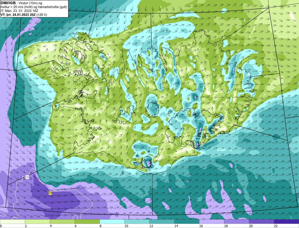Screen dimensions: 299x228
Task: Click the scale number 0 under the color bar
Action: tap(1, 226)
